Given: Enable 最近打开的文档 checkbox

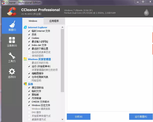Looking at the screenshot, I should point(29,63).
